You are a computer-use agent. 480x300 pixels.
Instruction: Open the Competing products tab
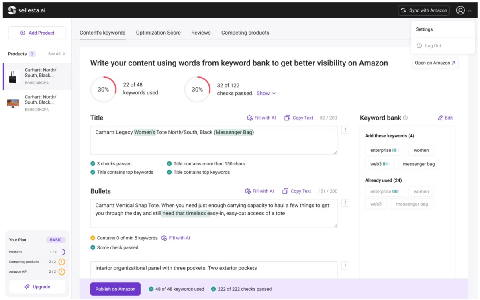point(245,33)
